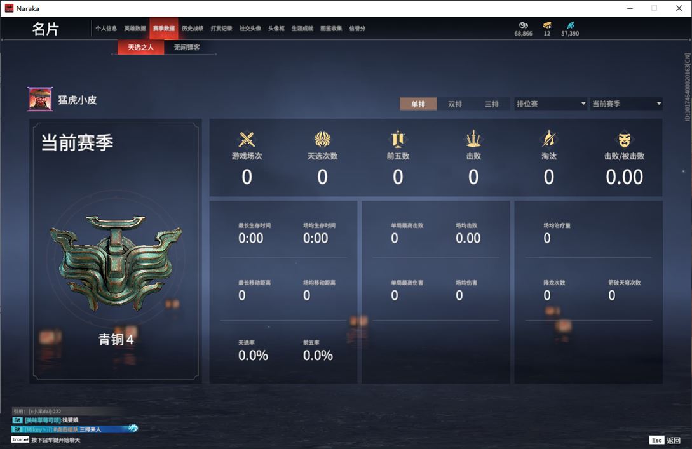Click the silver coin currency icon
The image size is (692, 449).
(524, 25)
